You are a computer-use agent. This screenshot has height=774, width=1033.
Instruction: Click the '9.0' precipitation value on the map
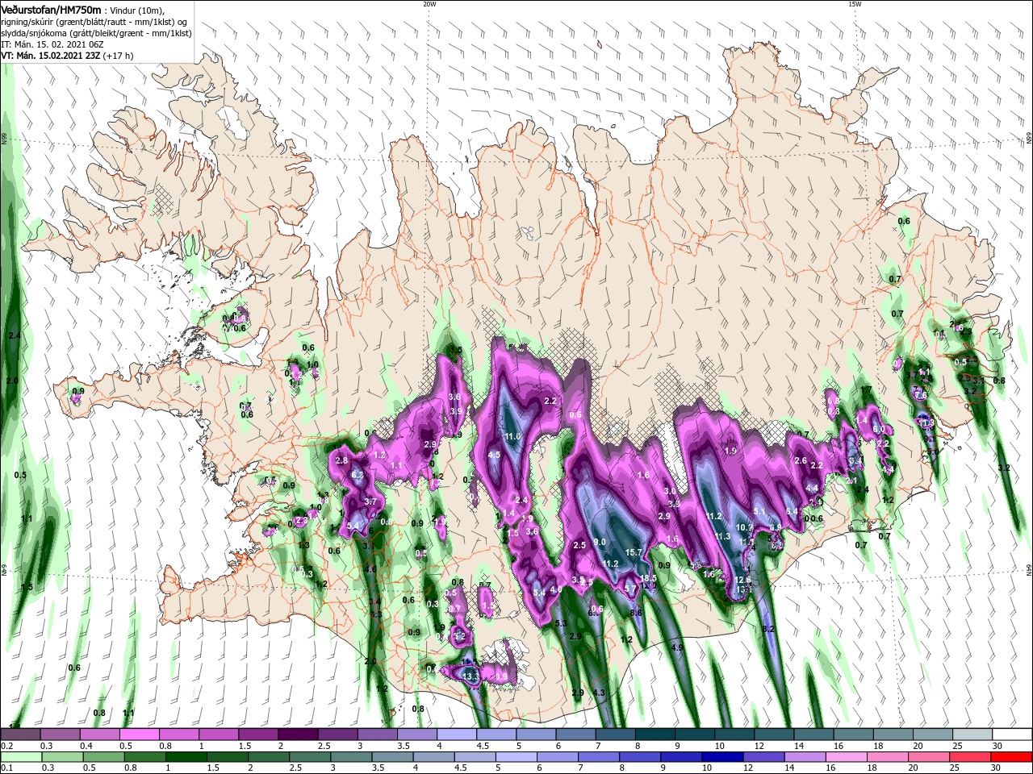(600, 542)
